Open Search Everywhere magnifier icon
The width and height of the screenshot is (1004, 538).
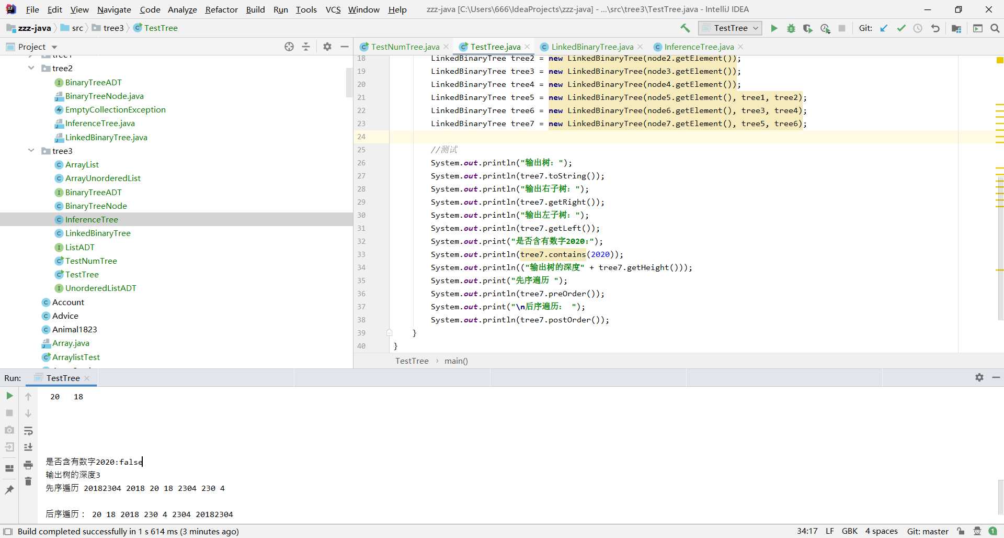[995, 28]
